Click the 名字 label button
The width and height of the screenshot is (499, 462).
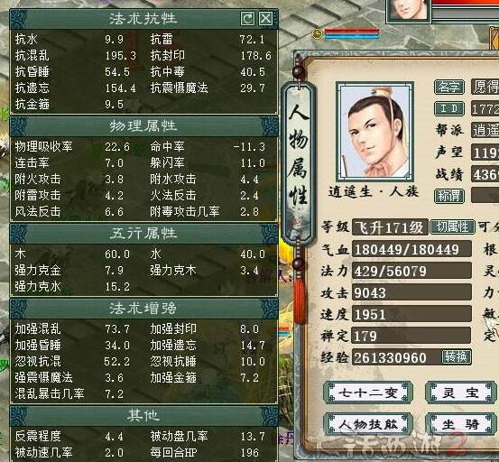tap(449, 87)
